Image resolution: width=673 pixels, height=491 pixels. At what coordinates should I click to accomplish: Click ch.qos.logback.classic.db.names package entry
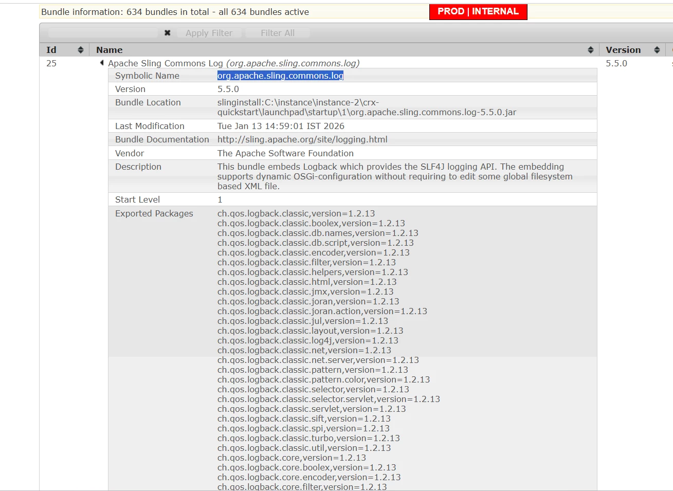(318, 233)
